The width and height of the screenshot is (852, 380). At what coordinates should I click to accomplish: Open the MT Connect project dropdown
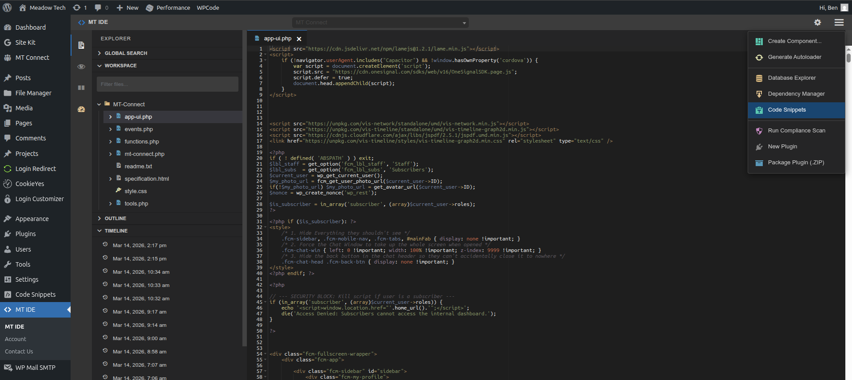pyautogui.click(x=380, y=23)
